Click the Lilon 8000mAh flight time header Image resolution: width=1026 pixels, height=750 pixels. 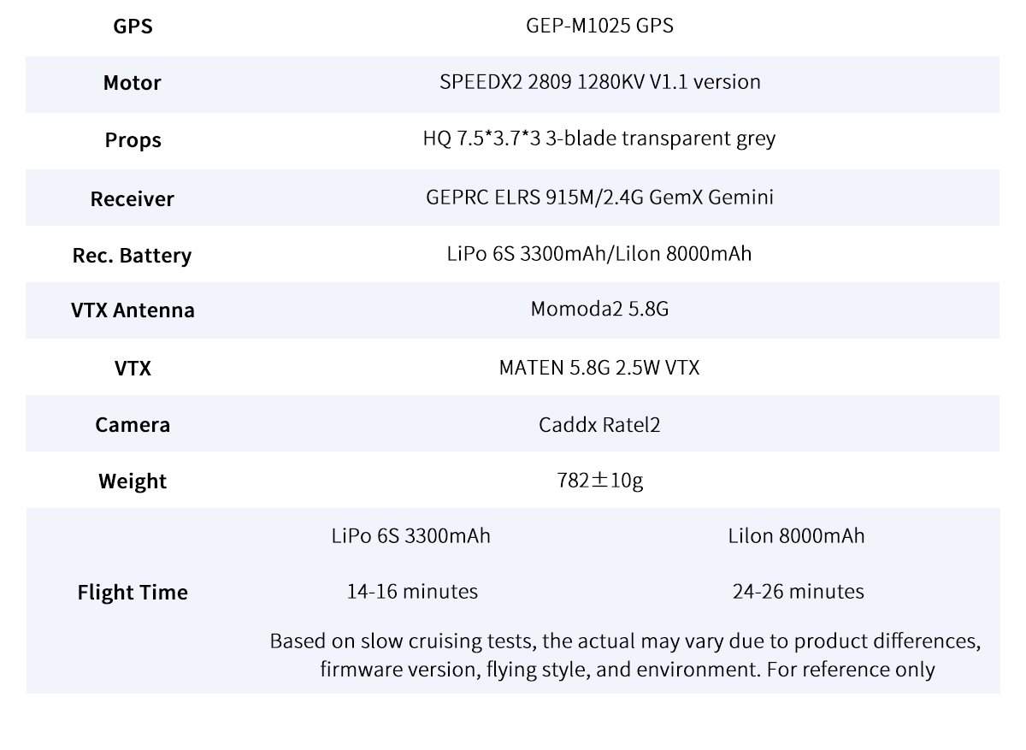coord(796,536)
